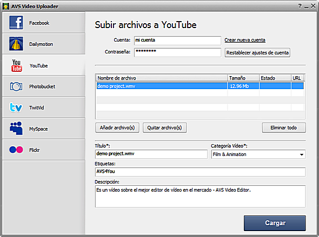Click the MySpace people icon
This screenshot has height=237, width=319.
[16, 128]
